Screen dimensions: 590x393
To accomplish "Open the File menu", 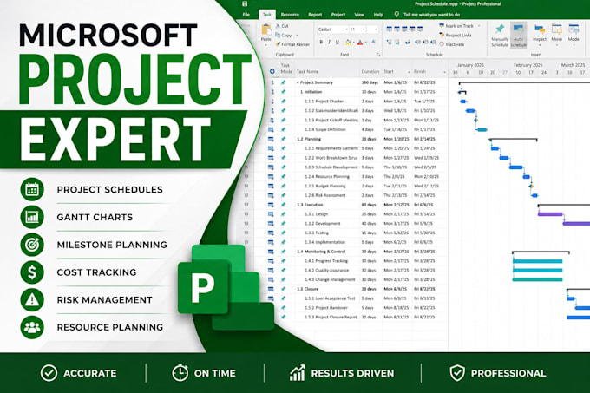I will 246,15.
